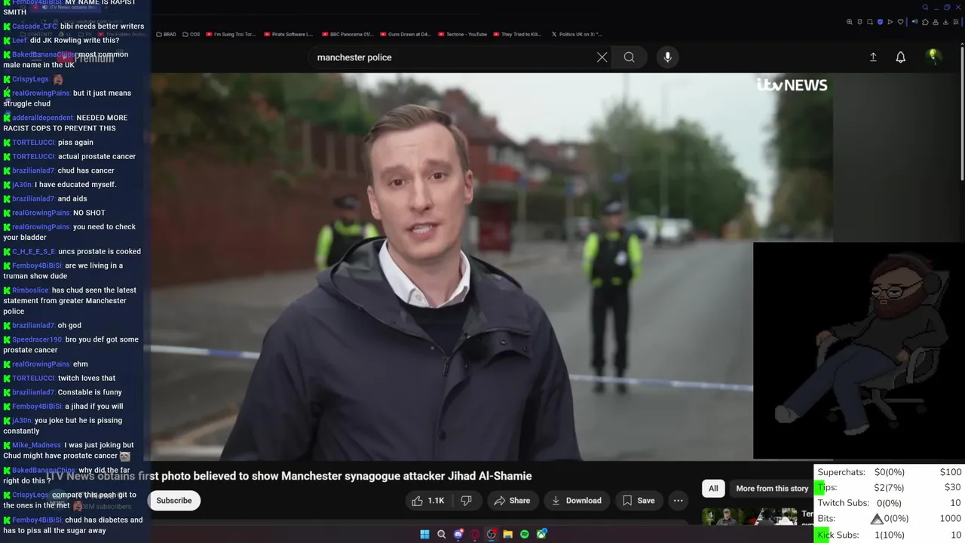
Task: Click Mike_Madness's chat username
Action: coord(36,445)
